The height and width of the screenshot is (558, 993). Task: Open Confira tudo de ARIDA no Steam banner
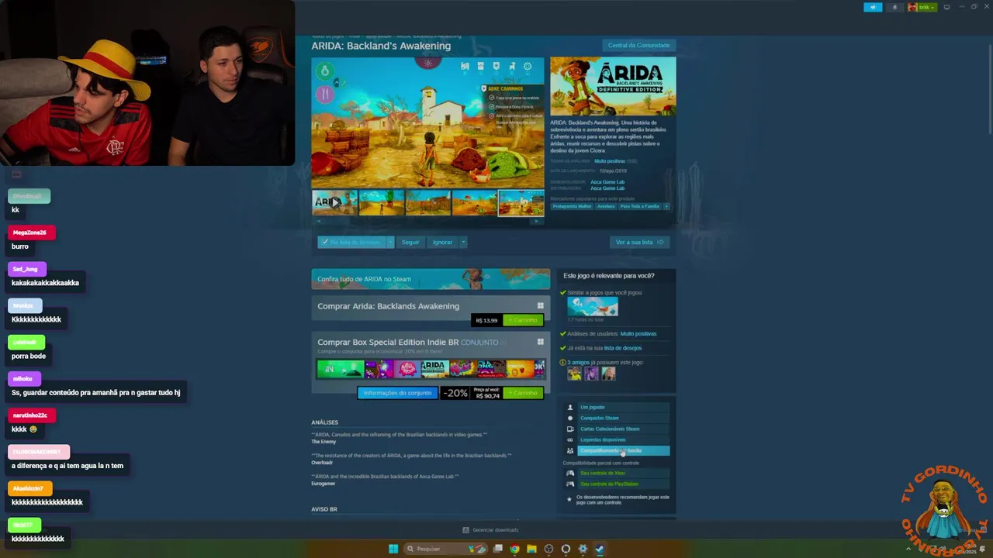pyautogui.click(x=431, y=279)
